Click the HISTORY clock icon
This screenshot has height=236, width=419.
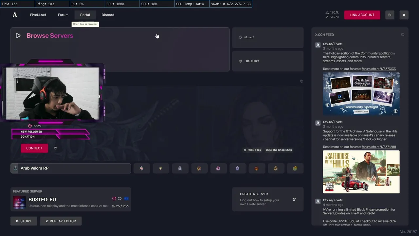pyautogui.click(x=241, y=61)
